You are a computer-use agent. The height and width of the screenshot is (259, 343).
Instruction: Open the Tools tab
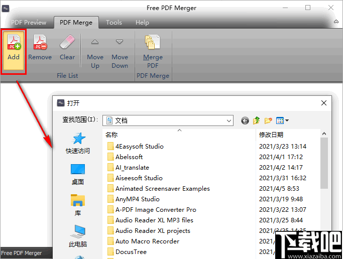click(x=114, y=22)
